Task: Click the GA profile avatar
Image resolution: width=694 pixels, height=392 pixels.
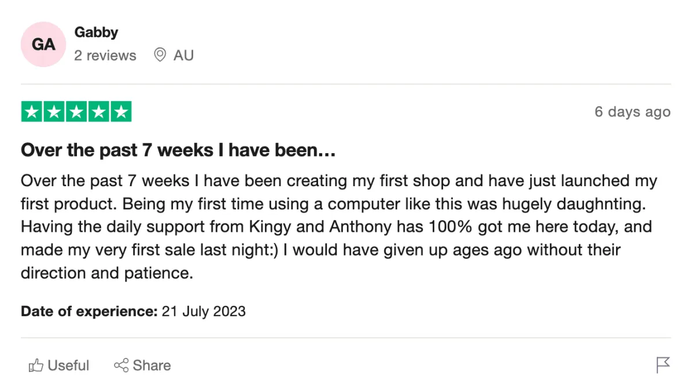Action: point(43,45)
